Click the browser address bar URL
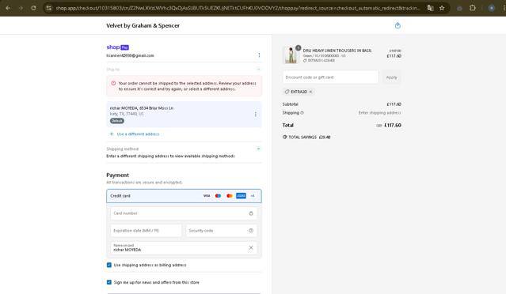Screen dimensions: 506x294 point(238,8)
